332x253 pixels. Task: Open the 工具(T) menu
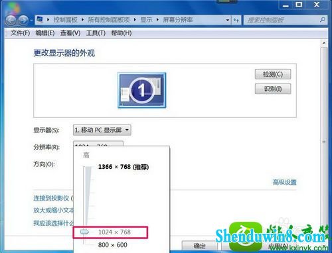pos(96,33)
